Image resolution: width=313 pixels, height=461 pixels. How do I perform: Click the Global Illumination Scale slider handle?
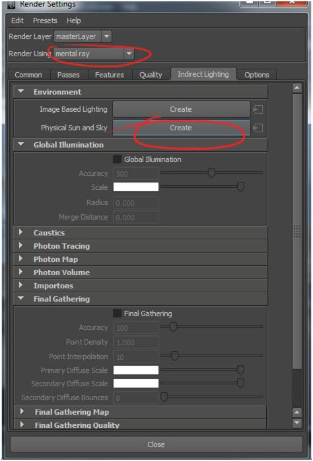240,186
